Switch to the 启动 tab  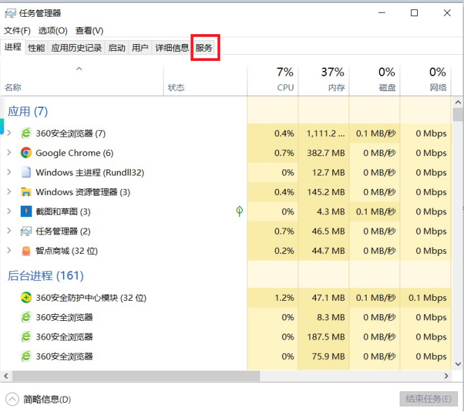point(117,48)
